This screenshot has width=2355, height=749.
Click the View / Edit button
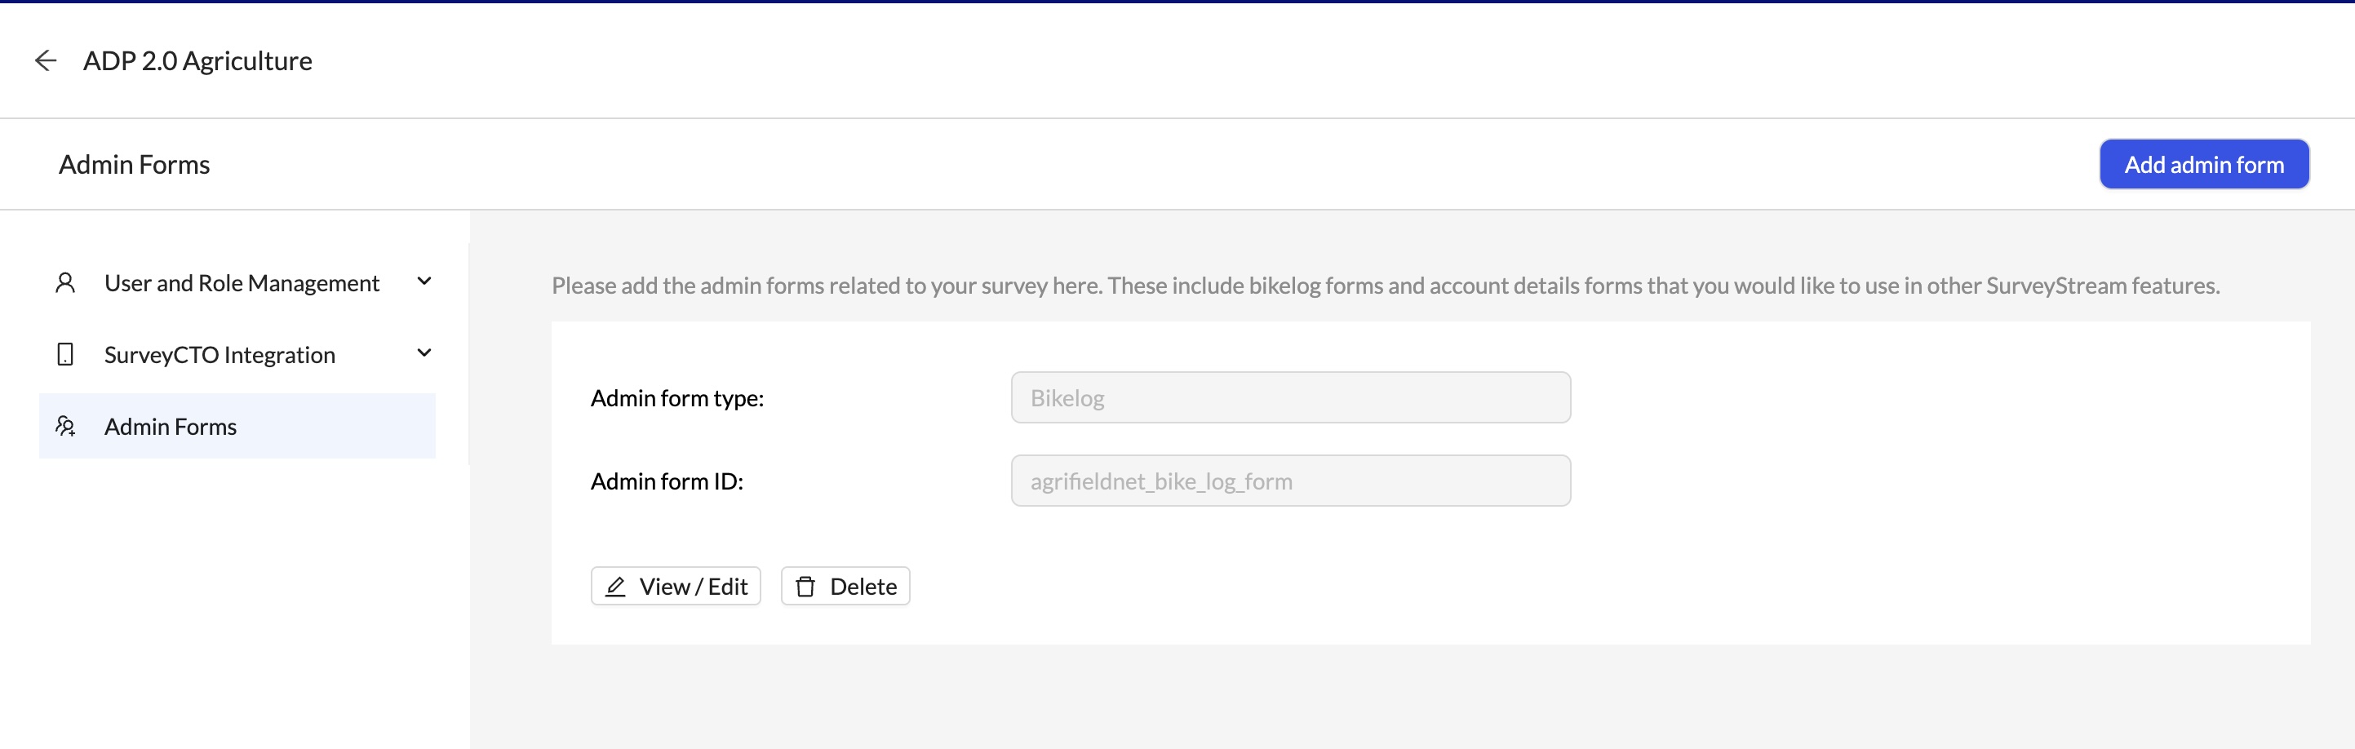676,586
